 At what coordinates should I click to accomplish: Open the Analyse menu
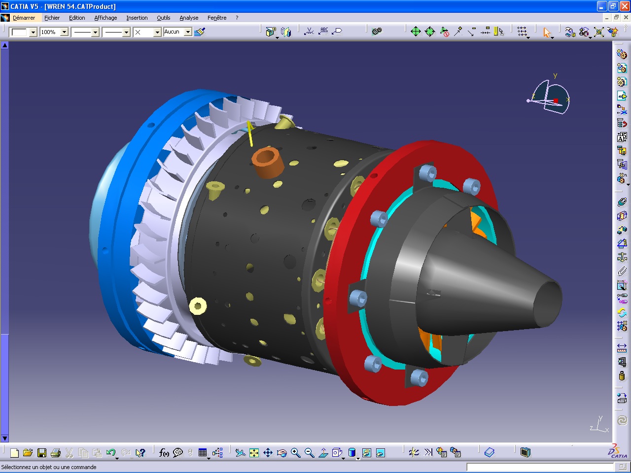(189, 18)
